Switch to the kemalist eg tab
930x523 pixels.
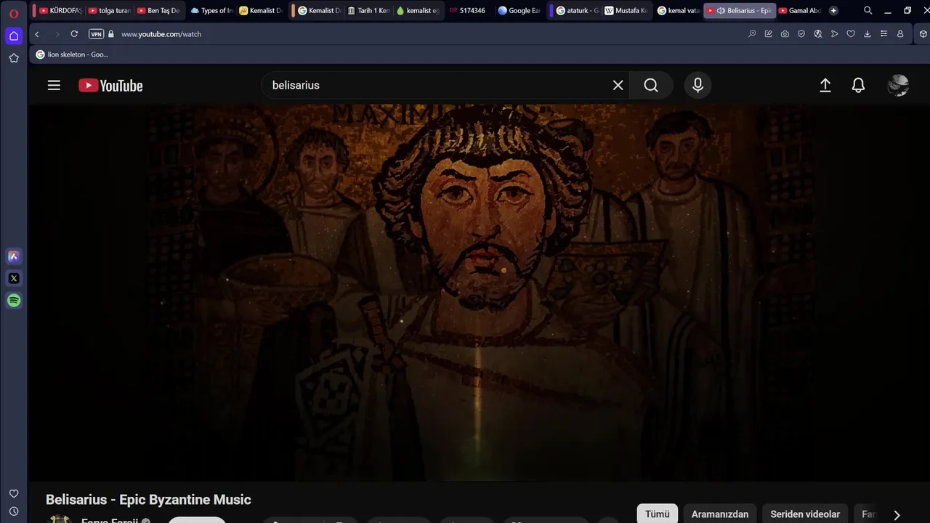pos(418,11)
